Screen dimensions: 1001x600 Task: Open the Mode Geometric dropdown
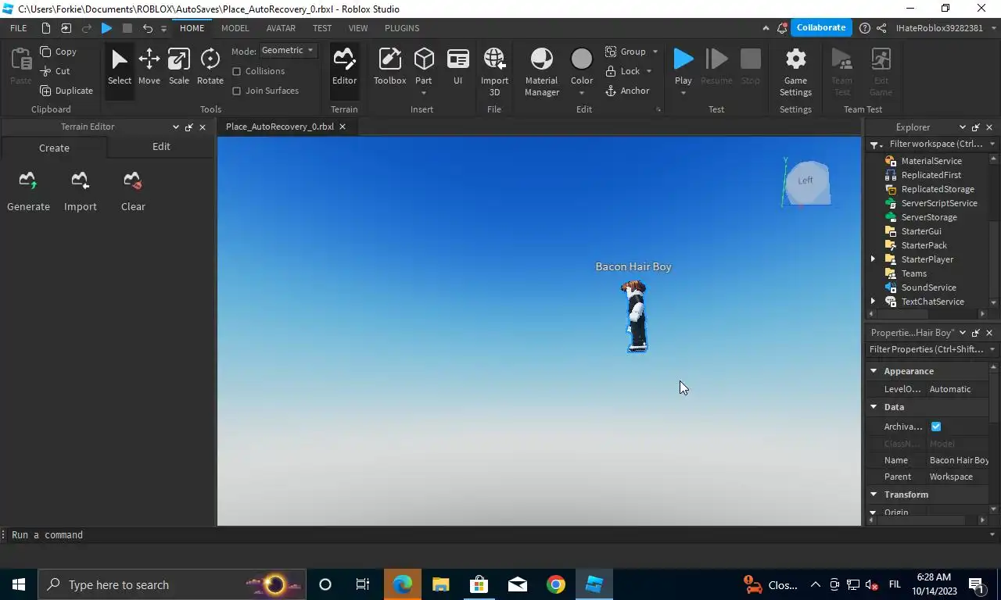[288, 50]
